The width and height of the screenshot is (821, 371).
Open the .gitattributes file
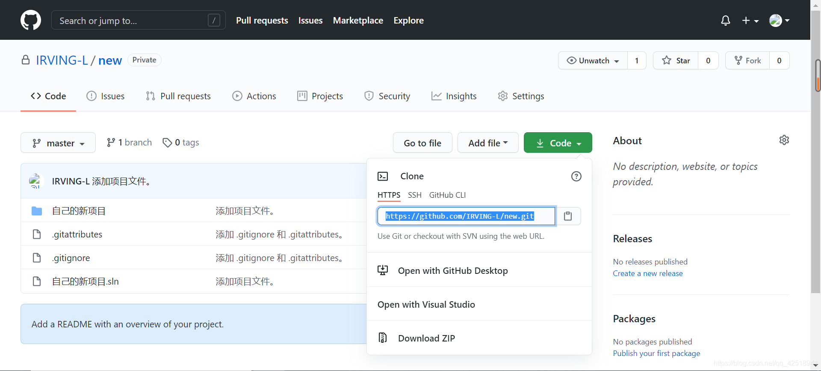(77, 234)
